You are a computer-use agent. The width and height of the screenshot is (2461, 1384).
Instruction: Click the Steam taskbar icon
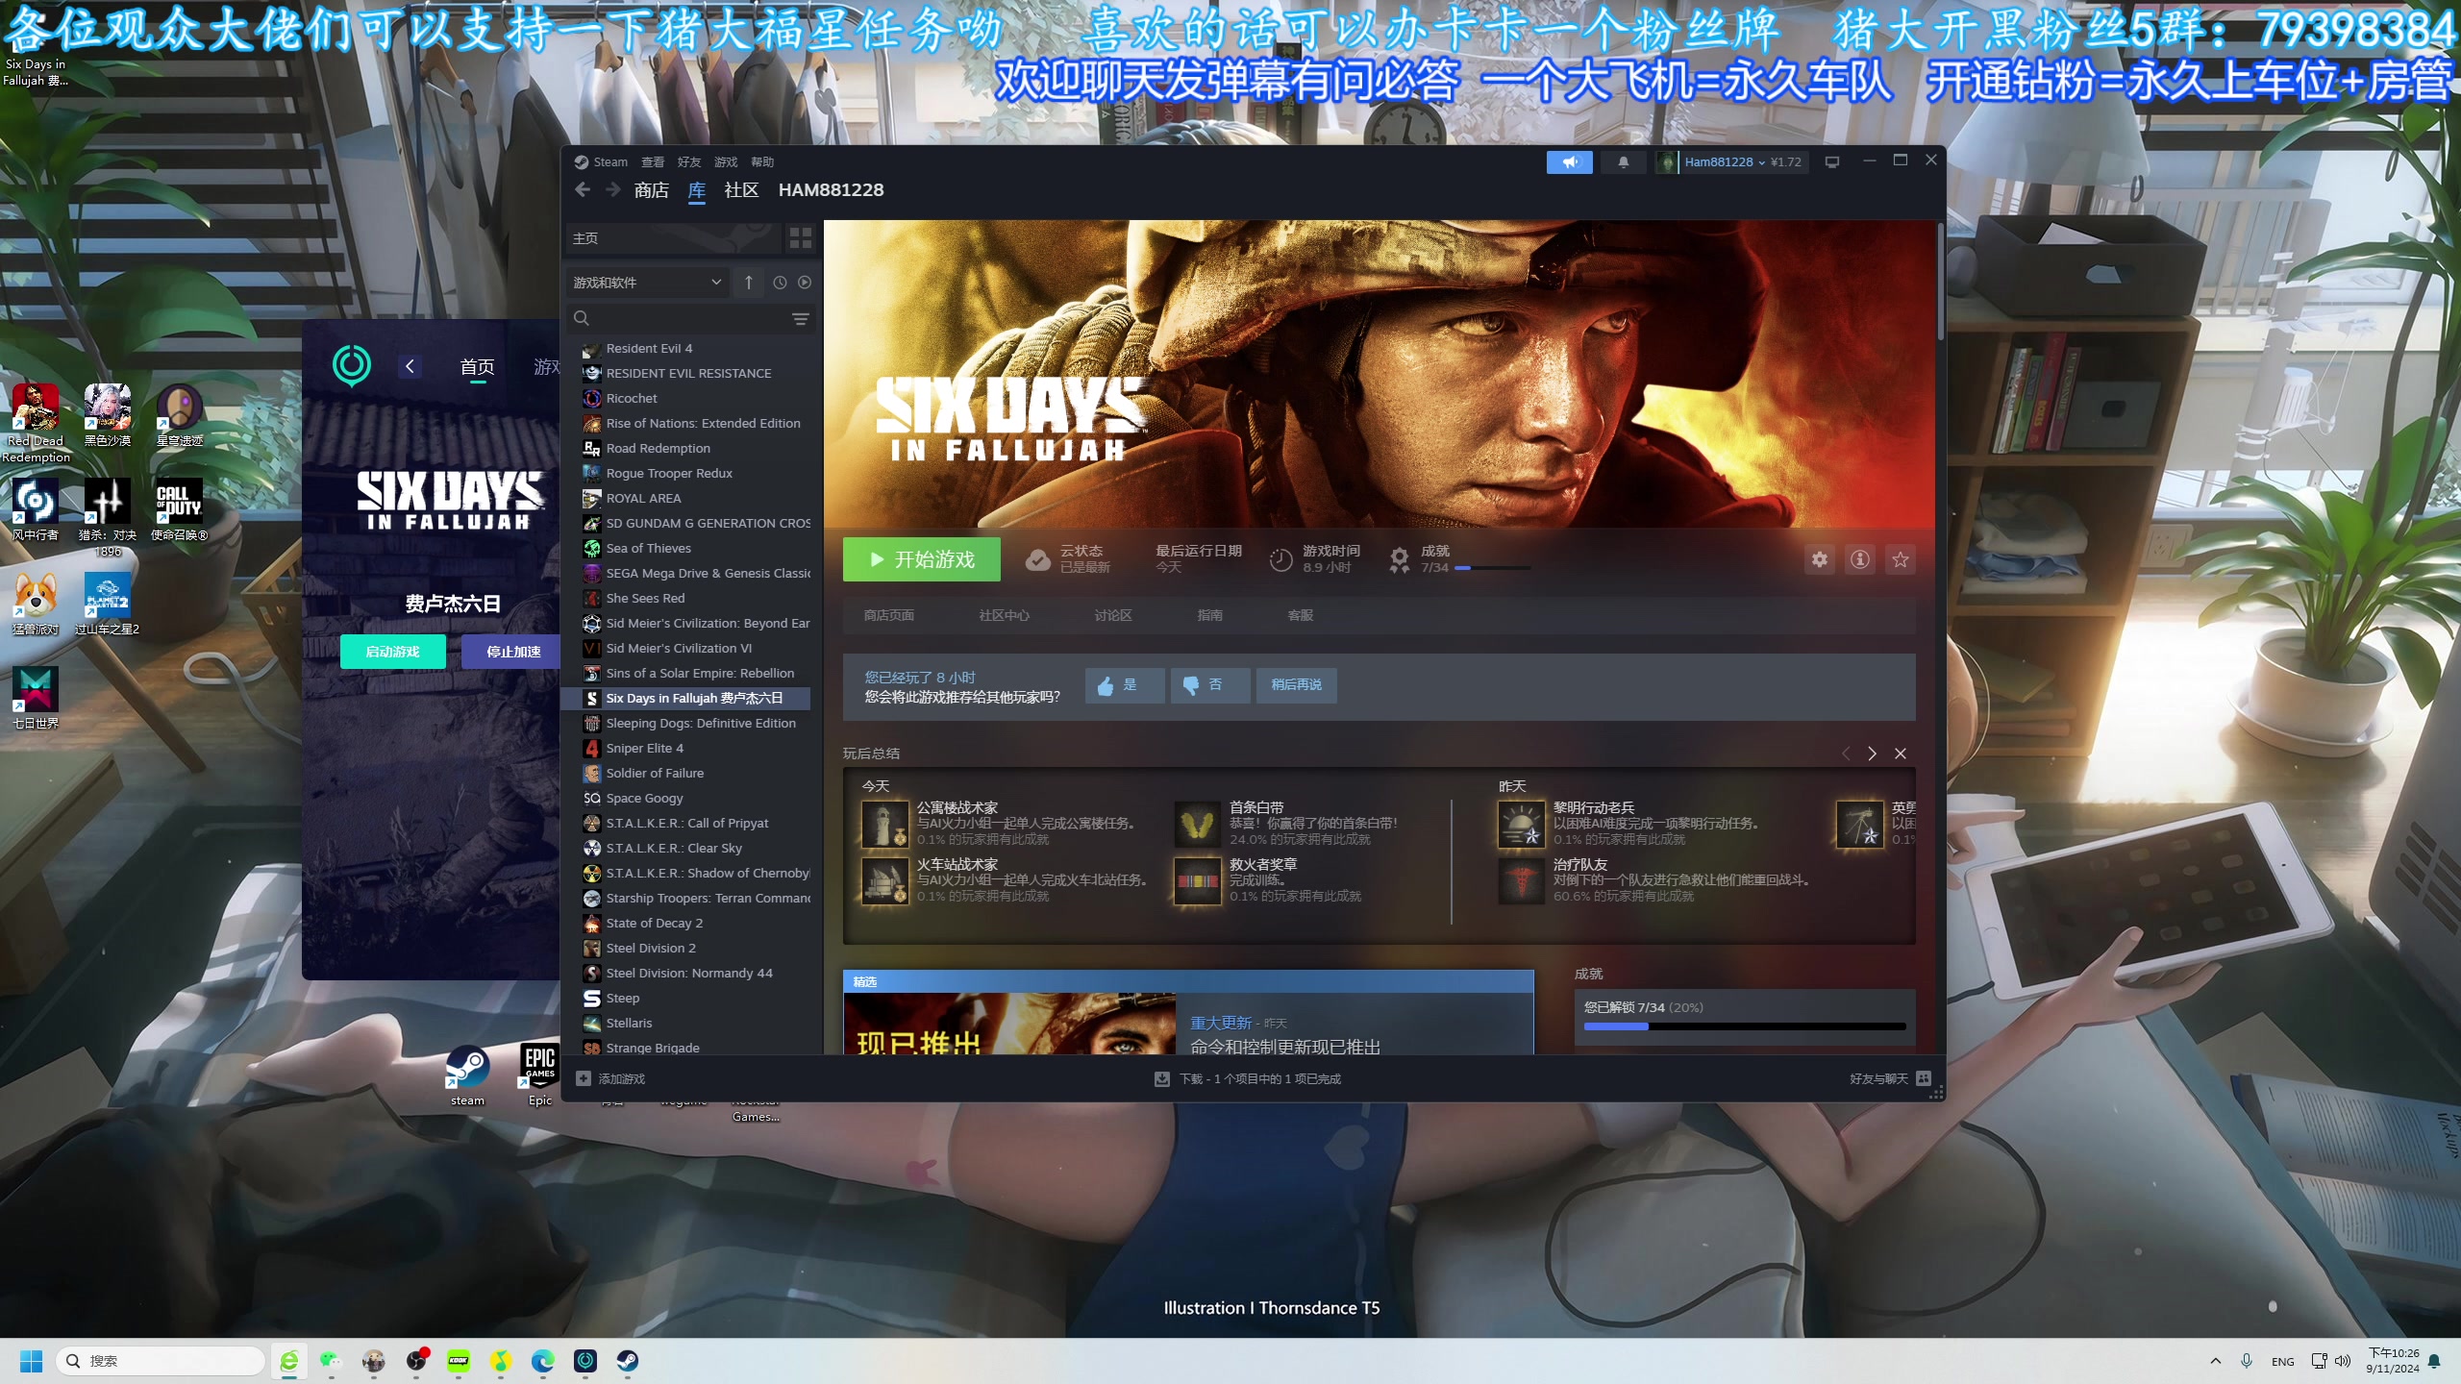pos(627,1360)
